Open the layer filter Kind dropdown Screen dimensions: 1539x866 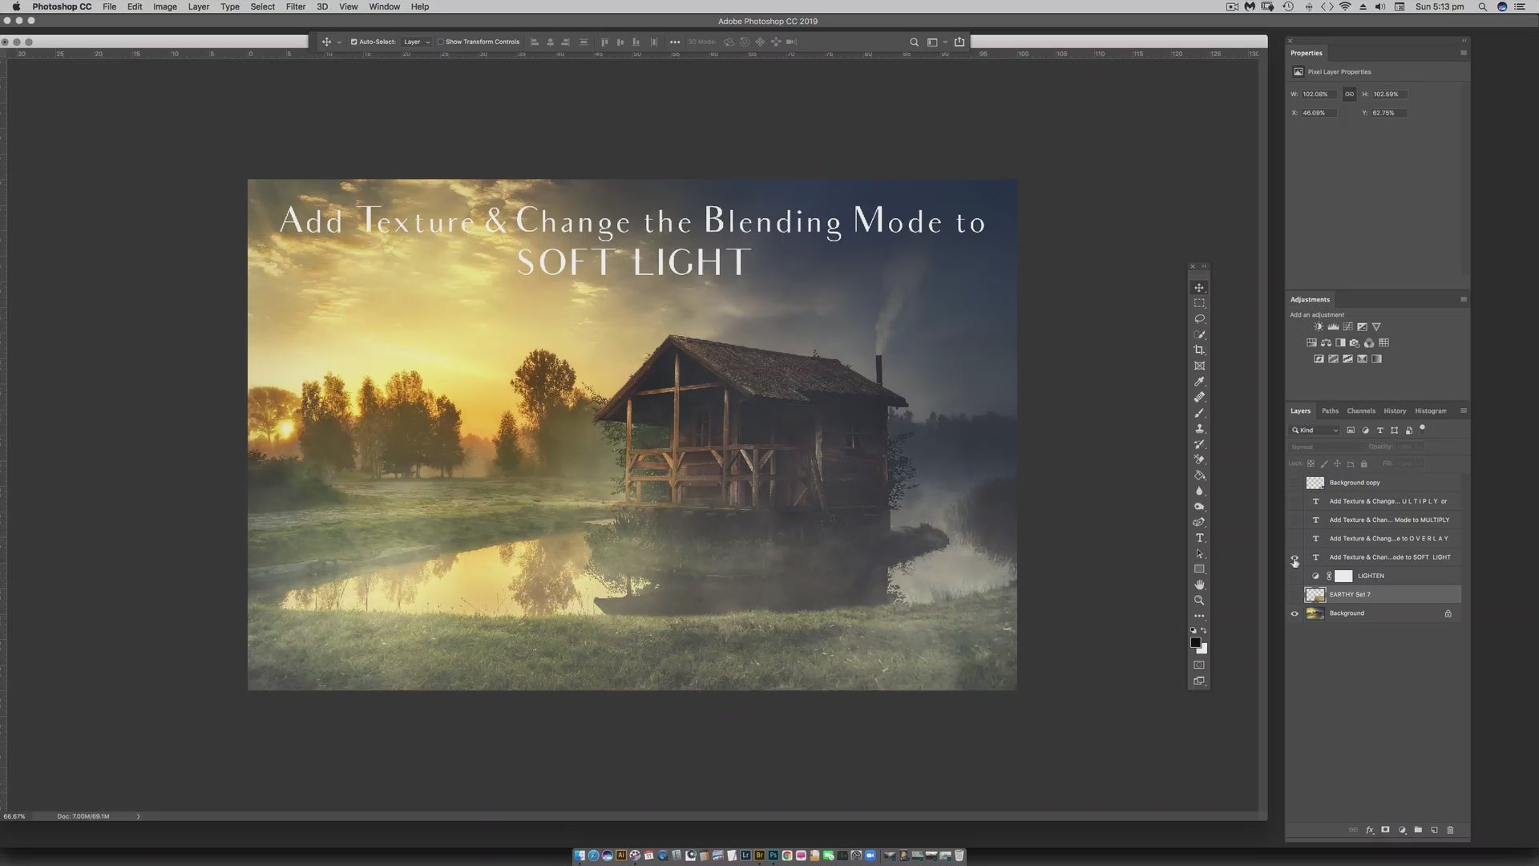coord(1315,431)
